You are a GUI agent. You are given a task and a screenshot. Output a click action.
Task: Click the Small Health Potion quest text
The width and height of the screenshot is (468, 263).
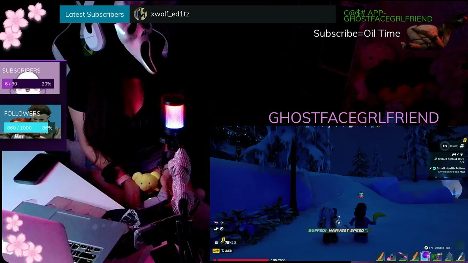(451, 168)
